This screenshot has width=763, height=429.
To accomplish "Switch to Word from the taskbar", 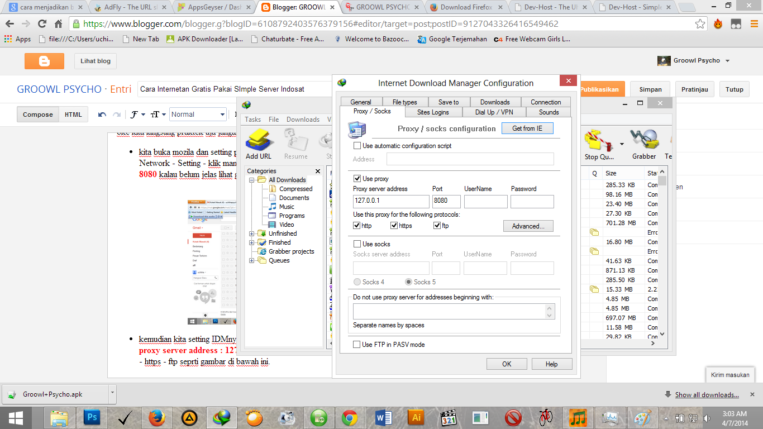I will (383, 418).
